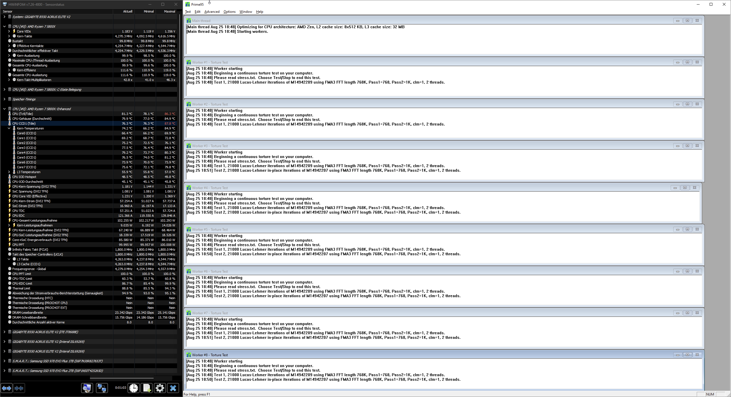The width and height of the screenshot is (731, 397).
Task: Expand the L3 Temperaturen node
Action: click(x=9, y=172)
